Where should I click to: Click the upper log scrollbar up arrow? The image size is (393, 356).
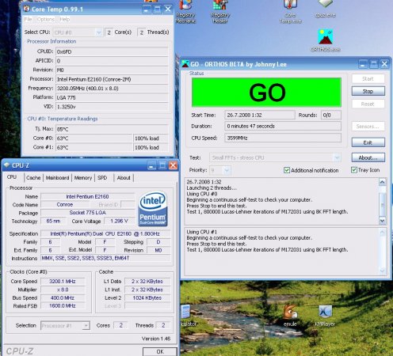[382, 182]
